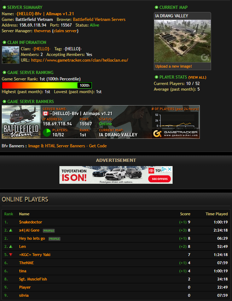The height and width of the screenshot is (301, 232).
Task: Open the -[HELLO]- clan link
Action: tap(41, 49)
